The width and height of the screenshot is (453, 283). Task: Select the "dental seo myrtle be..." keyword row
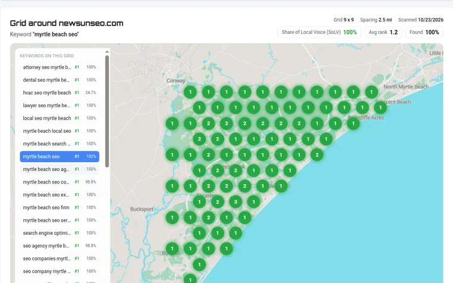tap(60, 80)
